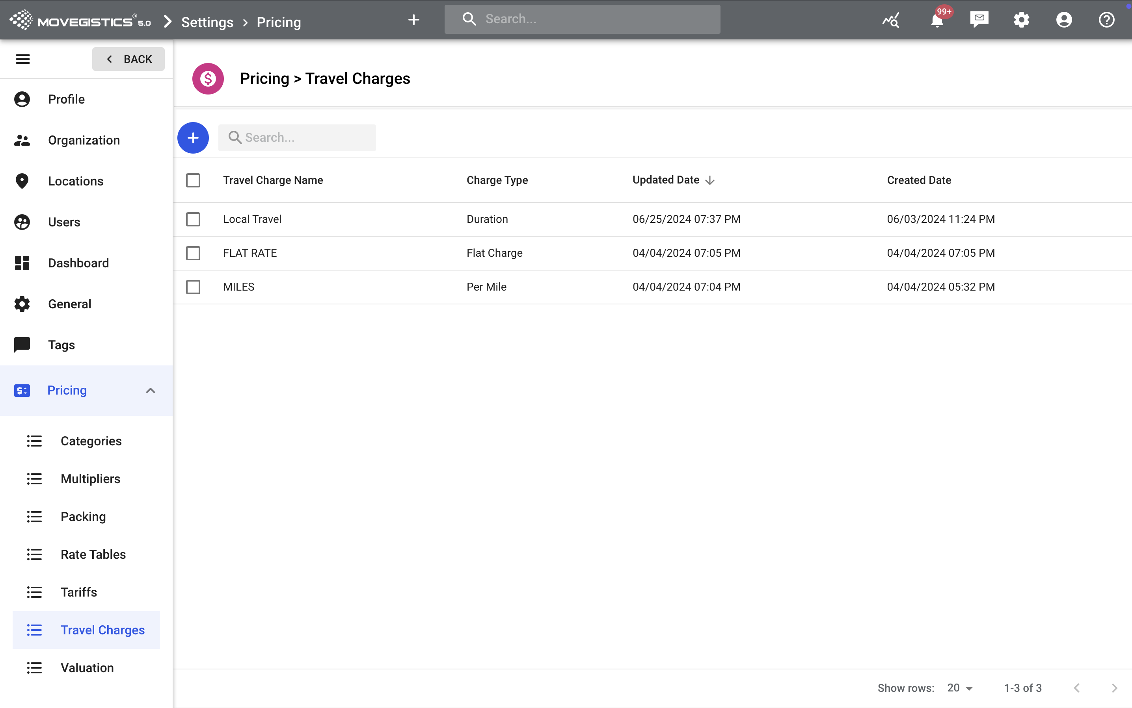The image size is (1132, 708).
Task: Open the analytics search chart icon
Action: pos(891,20)
